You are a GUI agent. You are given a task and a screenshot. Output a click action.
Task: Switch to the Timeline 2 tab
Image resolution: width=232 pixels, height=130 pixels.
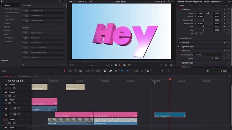[25, 77]
